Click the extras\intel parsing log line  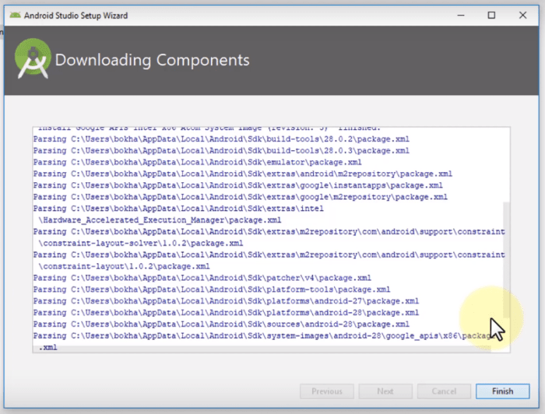pos(178,209)
